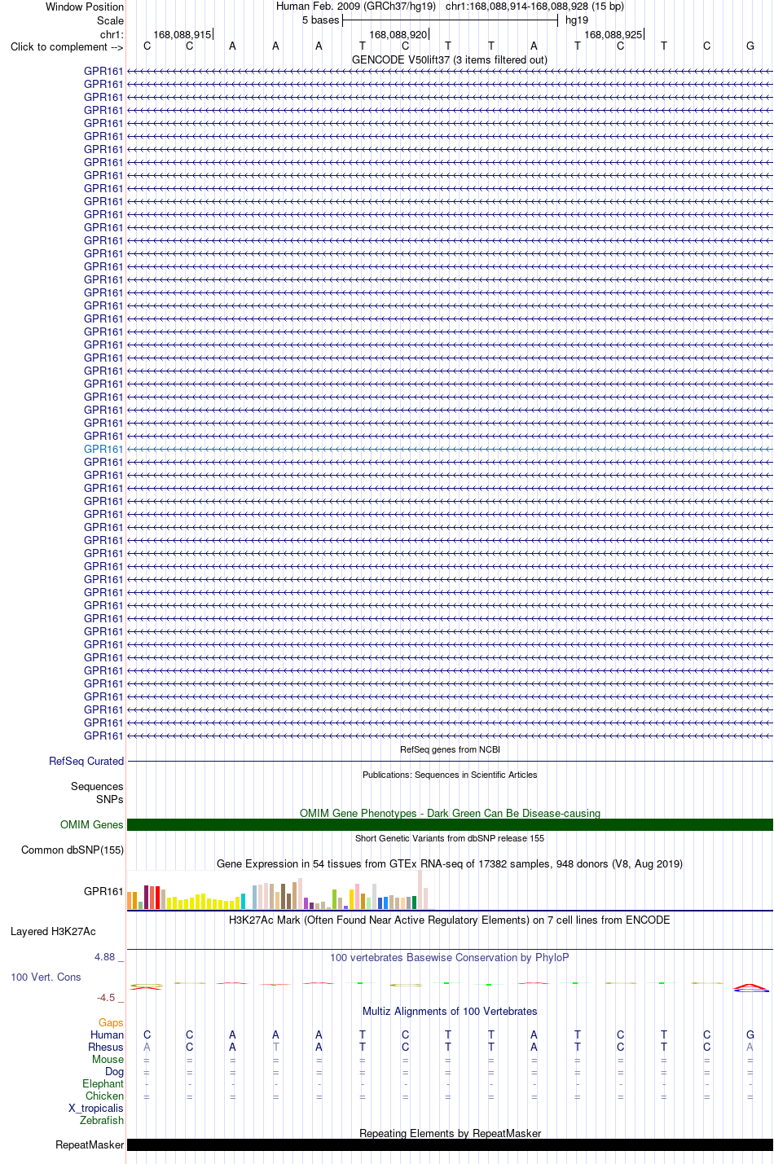774x1164 pixels.
Task: Click the light-blue highlighted GPR161 transcript label
Action: pos(103,449)
